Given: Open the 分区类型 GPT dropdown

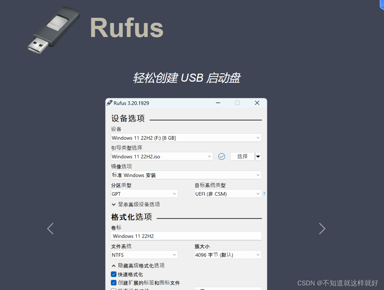Looking at the screenshot, I should pos(144,194).
